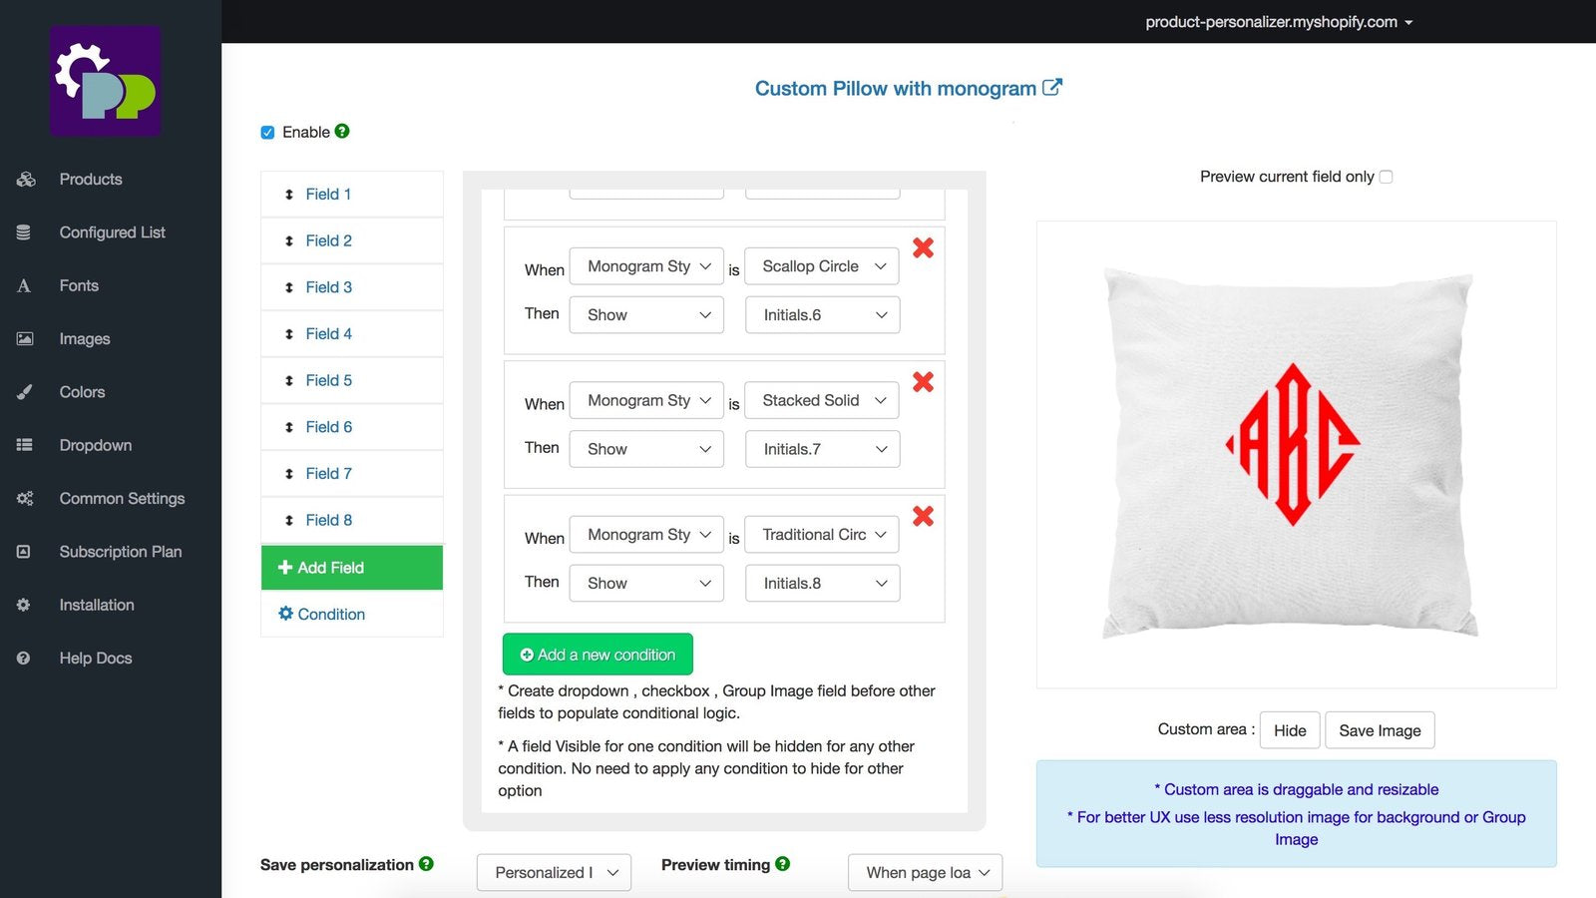Open external link icon beside product title
The height and width of the screenshot is (898, 1596).
(1052, 88)
